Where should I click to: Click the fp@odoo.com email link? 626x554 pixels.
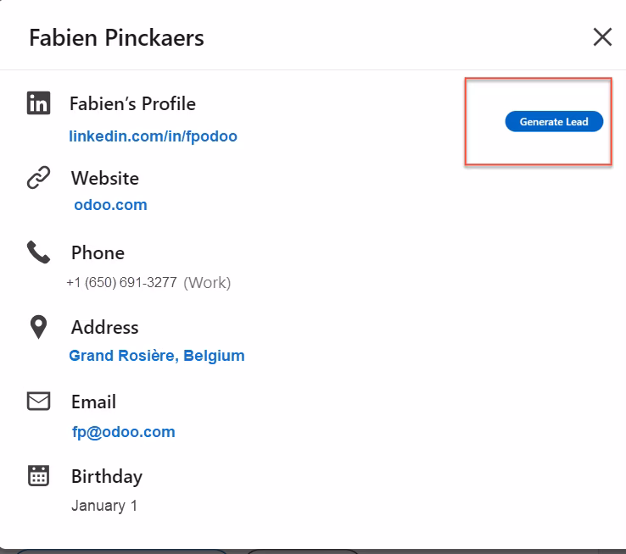click(x=124, y=432)
